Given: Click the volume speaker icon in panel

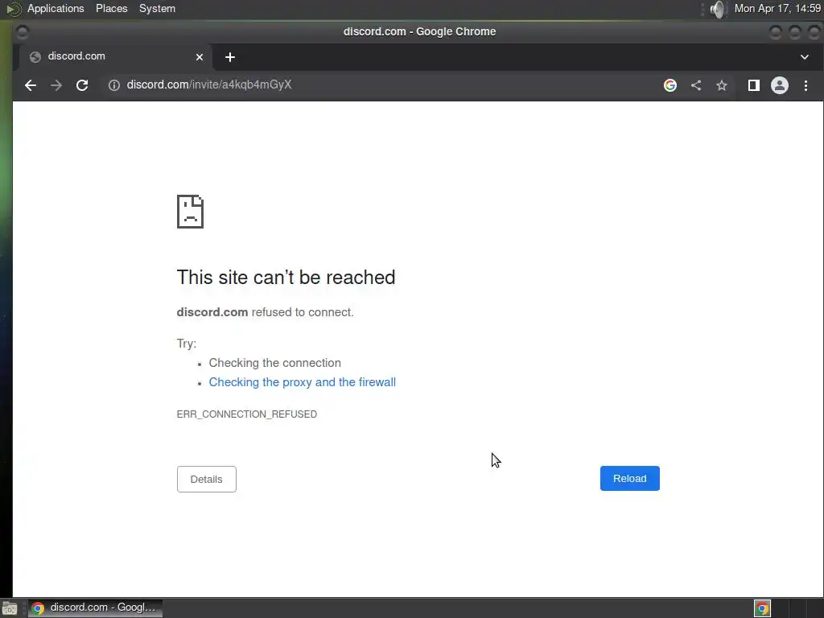Looking at the screenshot, I should point(717,9).
